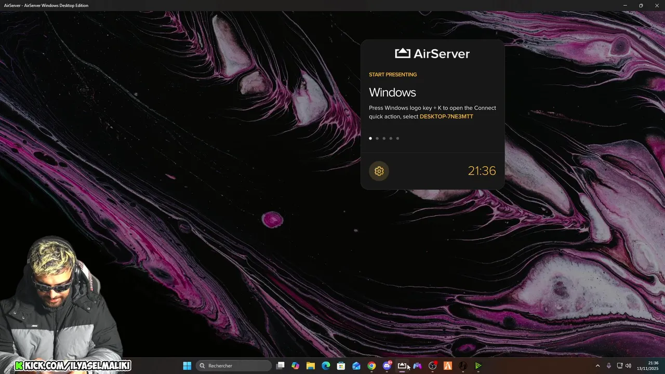This screenshot has height=374, width=665.
Task: Open the black circular H app icon
Action: coord(463,366)
